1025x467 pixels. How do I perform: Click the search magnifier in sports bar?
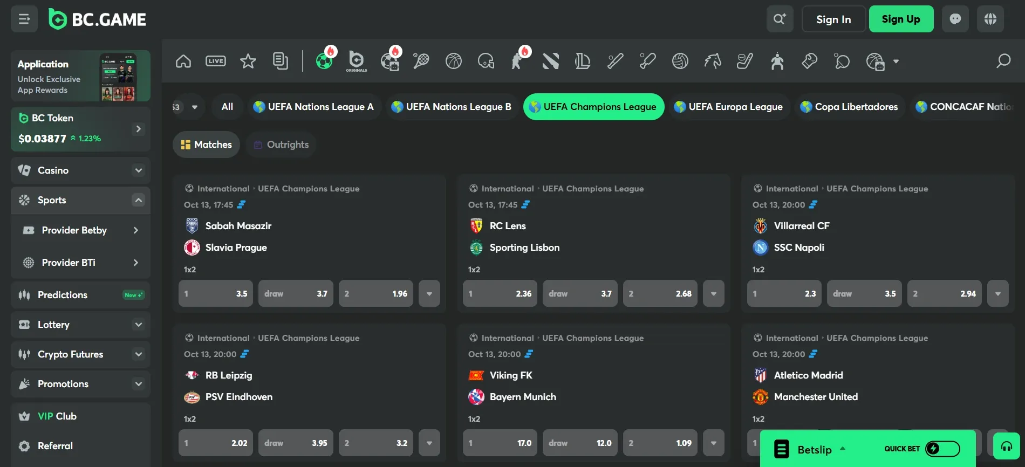click(1003, 61)
